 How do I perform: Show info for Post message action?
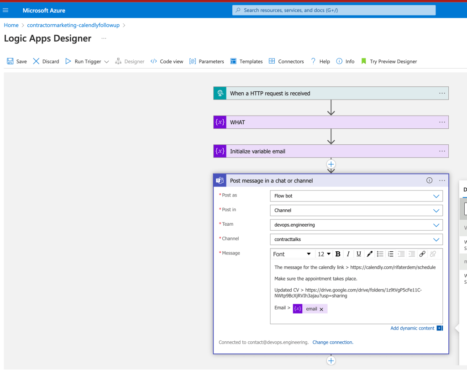coord(429,181)
